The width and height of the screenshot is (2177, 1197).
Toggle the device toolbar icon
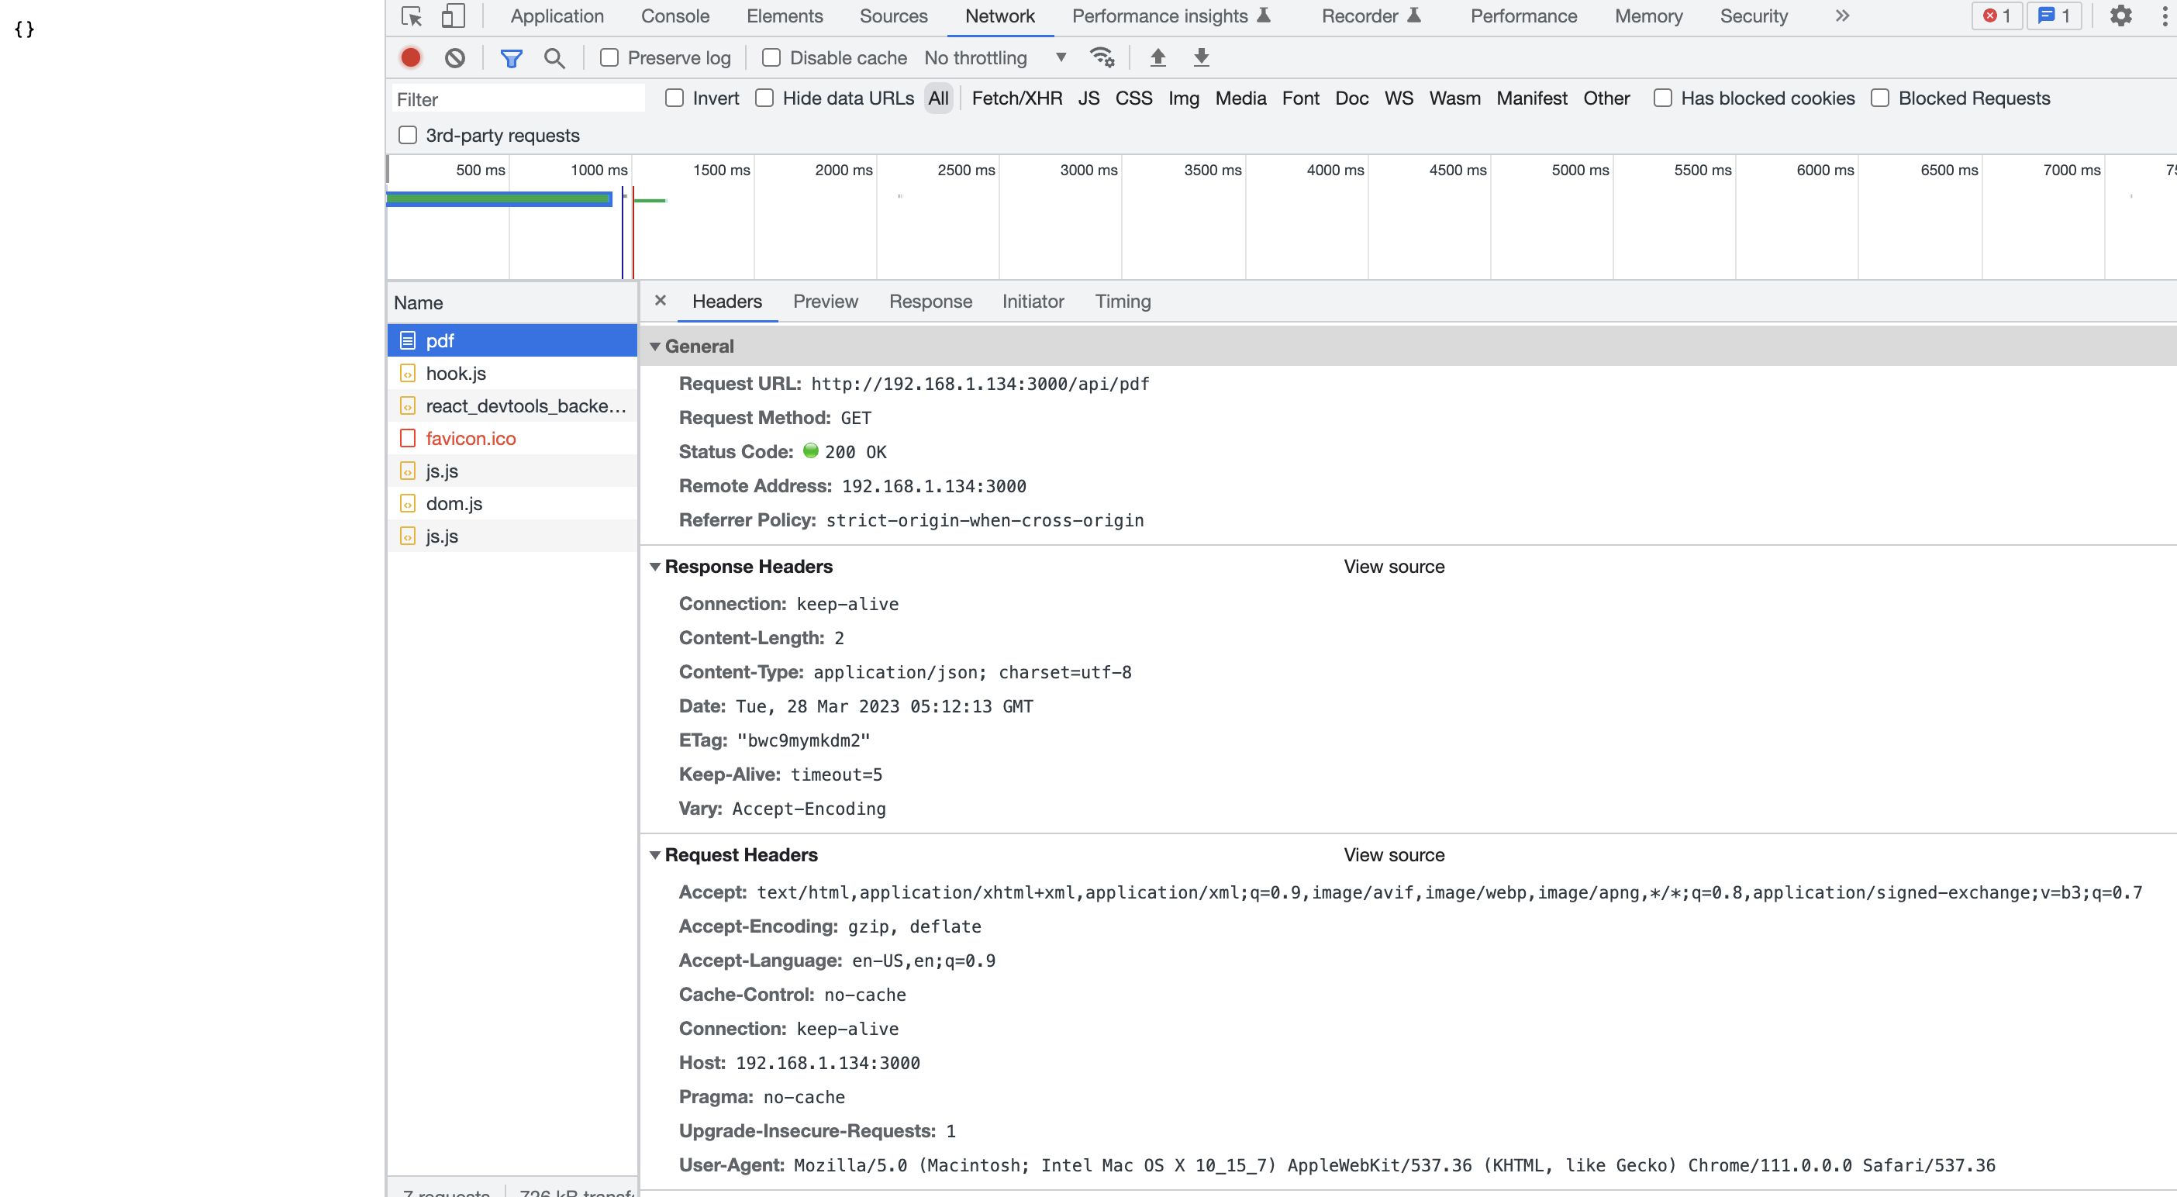tap(453, 16)
